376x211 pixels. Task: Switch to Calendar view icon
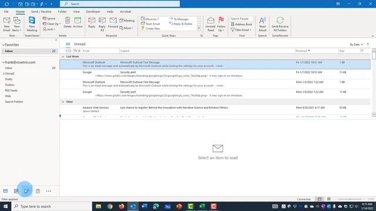pyautogui.click(x=16, y=191)
